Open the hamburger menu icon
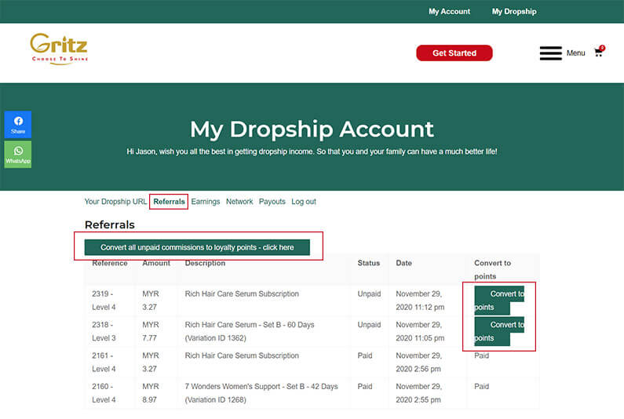624x419 pixels. click(550, 53)
